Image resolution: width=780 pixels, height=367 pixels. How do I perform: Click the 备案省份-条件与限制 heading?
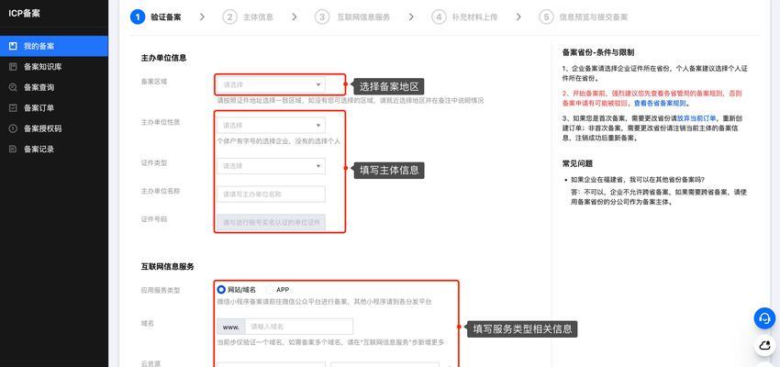coord(598,52)
